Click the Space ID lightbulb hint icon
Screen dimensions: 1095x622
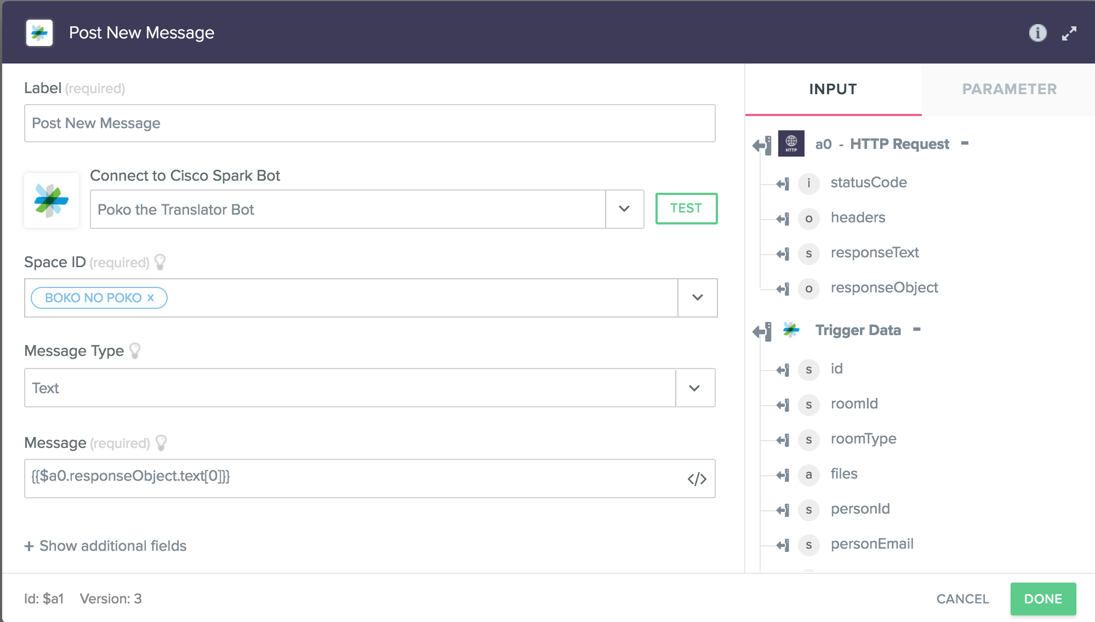[160, 262]
